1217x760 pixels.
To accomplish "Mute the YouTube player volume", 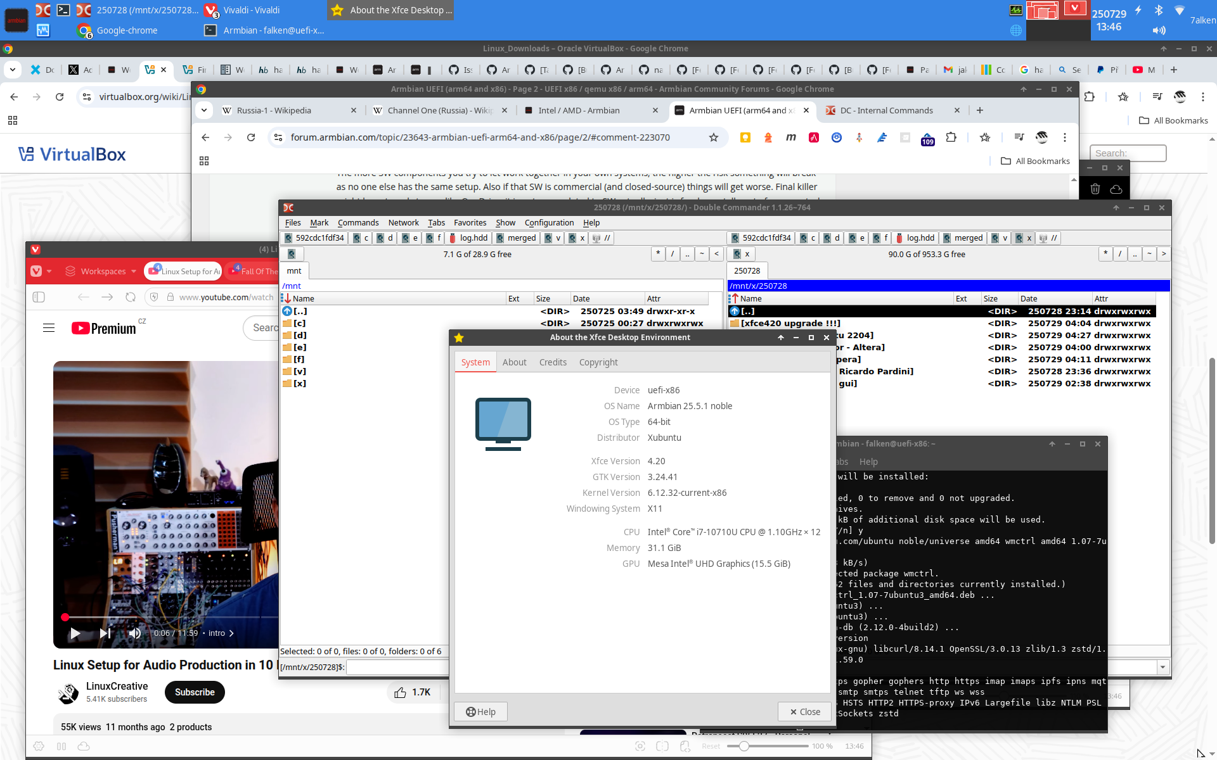I will pyautogui.click(x=135, y=633).
